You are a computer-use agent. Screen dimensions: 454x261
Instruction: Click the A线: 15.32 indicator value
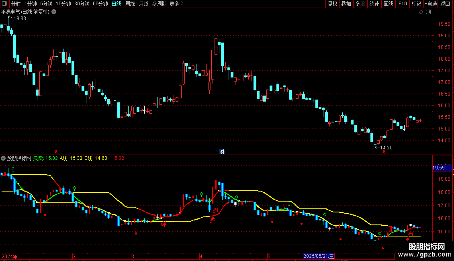pyautogui.click(x=71, y=158)
